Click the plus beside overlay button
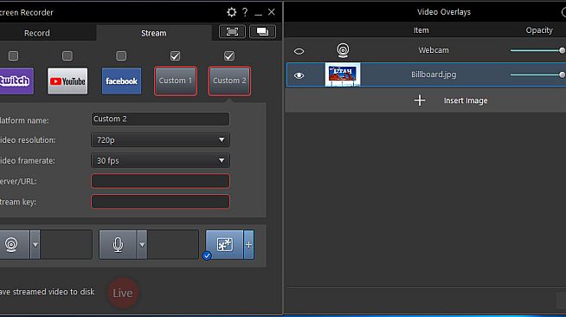This screenshot has width=566, height=317. click(x=248, y=244)
